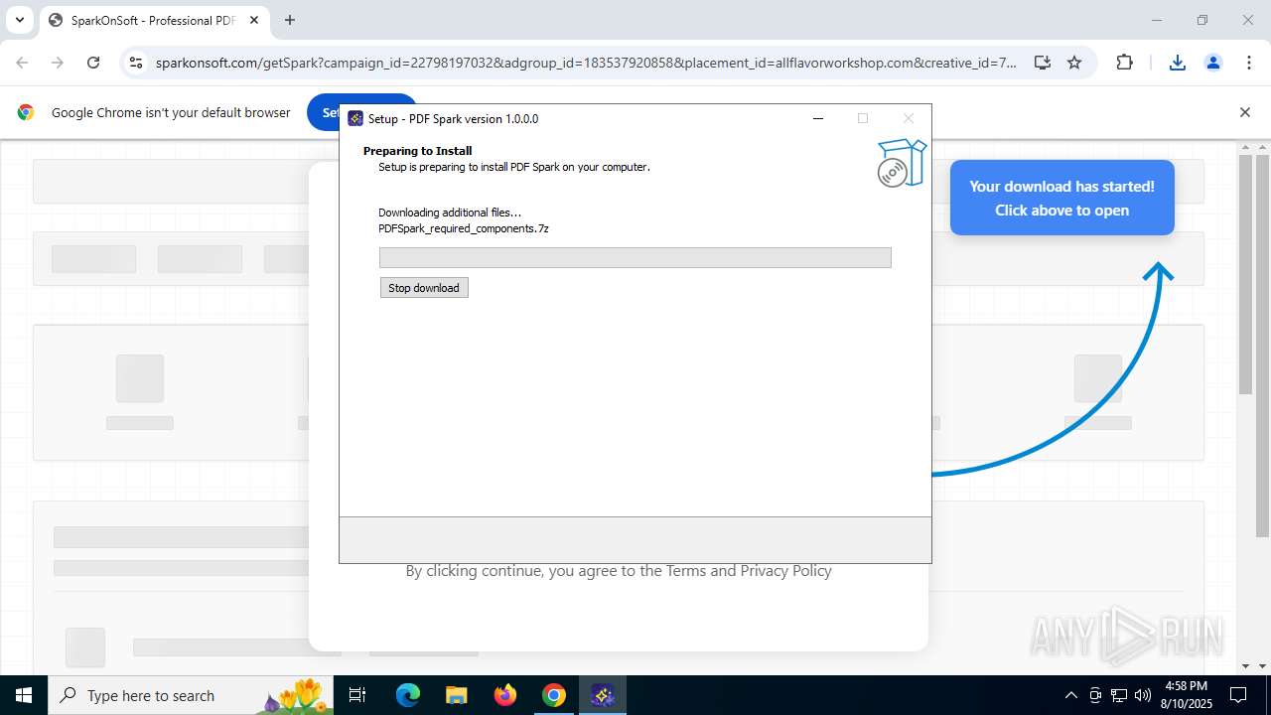Install app icon in Chrome address bar

point(1042,63)
